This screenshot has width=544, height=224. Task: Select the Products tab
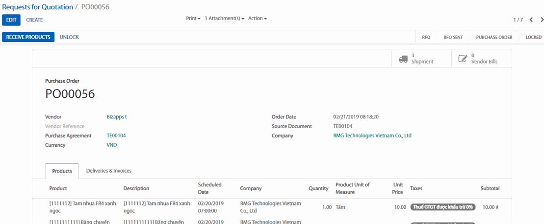coord(62,171)
